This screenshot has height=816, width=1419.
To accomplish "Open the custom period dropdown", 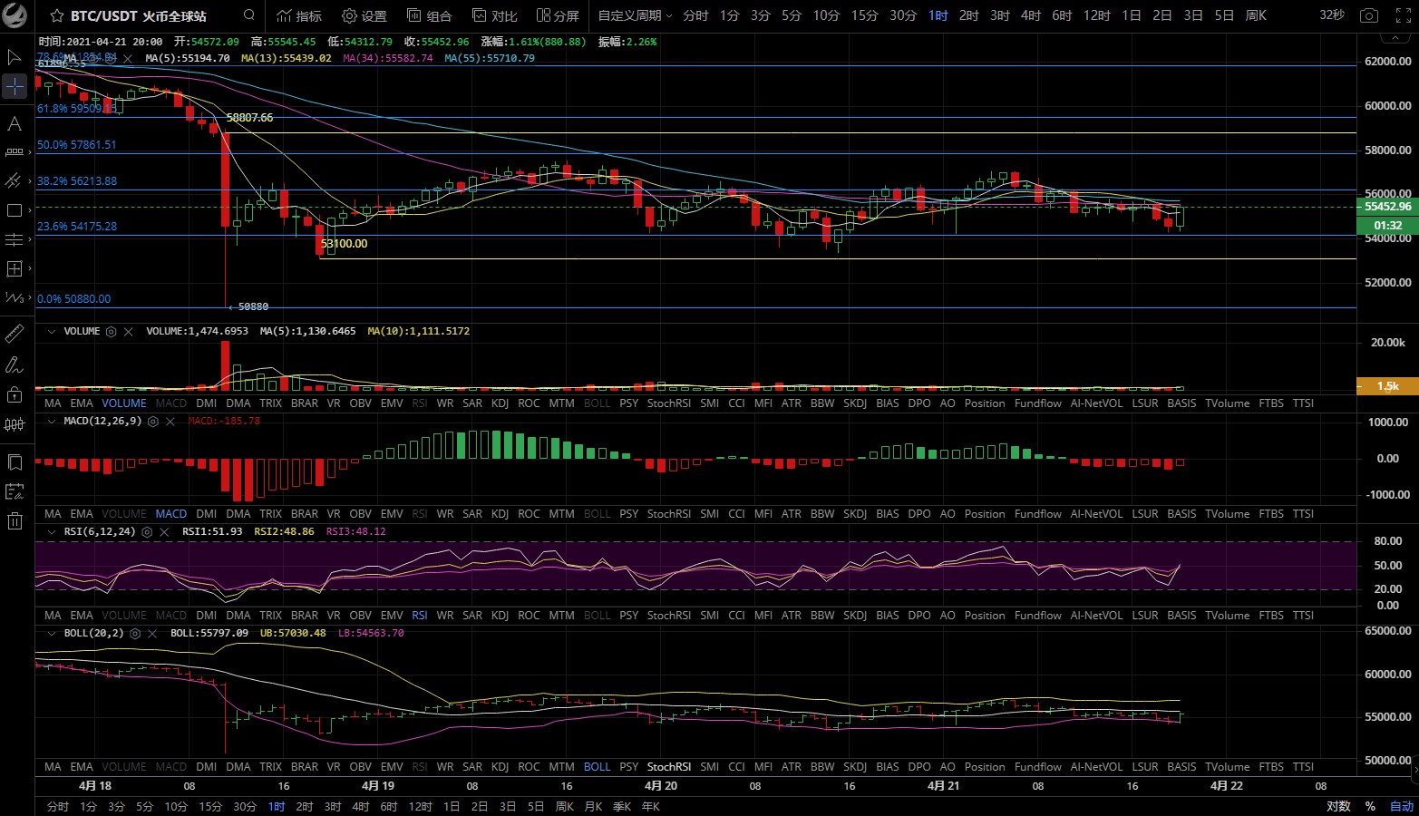I will click(x=635, y=16).
